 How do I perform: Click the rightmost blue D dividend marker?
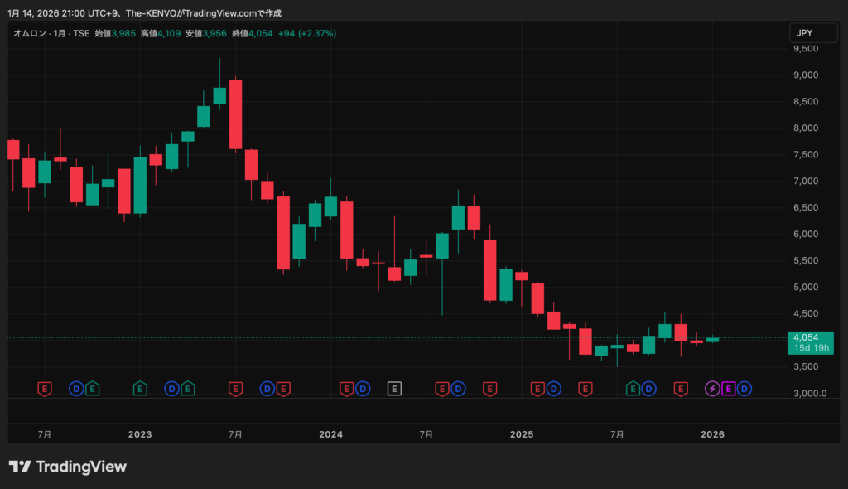pyautogui.click(x=744, y=388)
